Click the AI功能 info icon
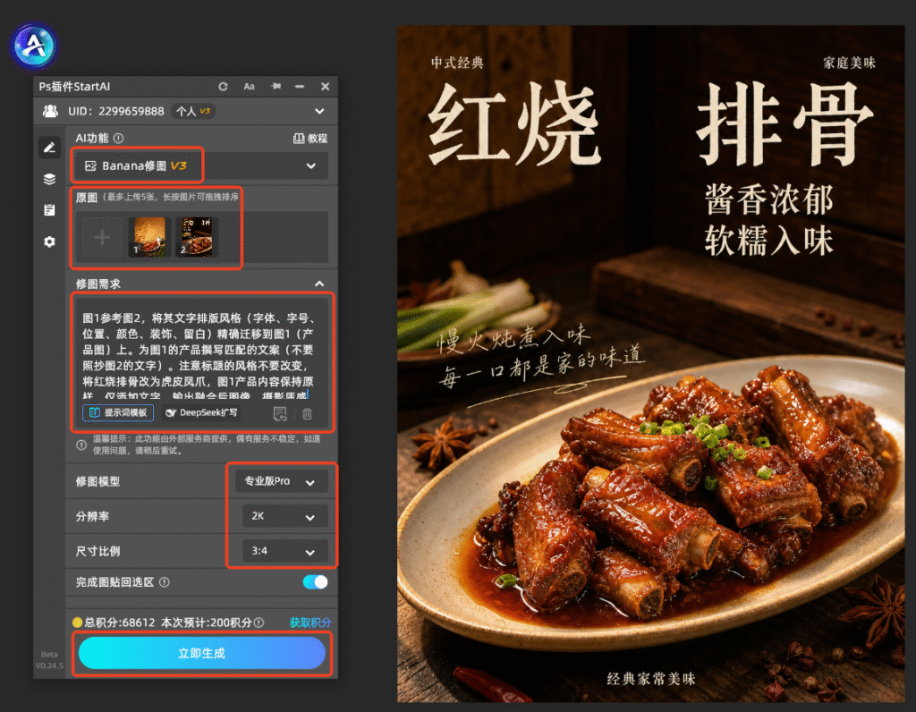The image size is (916, 712). tap(119, 139)
